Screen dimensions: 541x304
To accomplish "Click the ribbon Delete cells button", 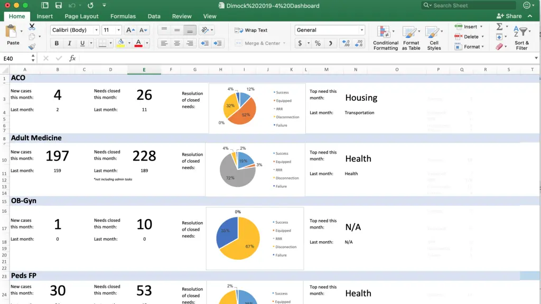I will click(x=467, y=36).
